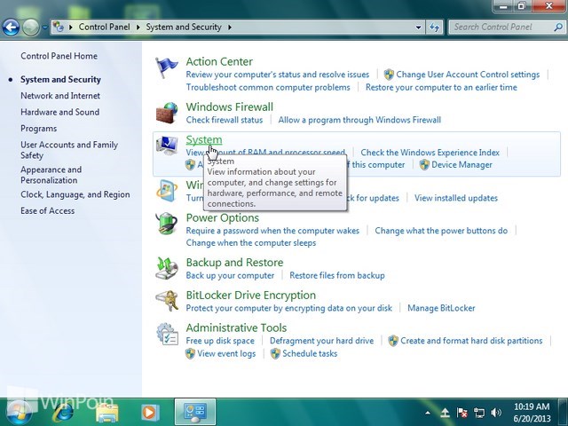
Task: Select System and Security in sidebar
Action: [x=60, y=80]
